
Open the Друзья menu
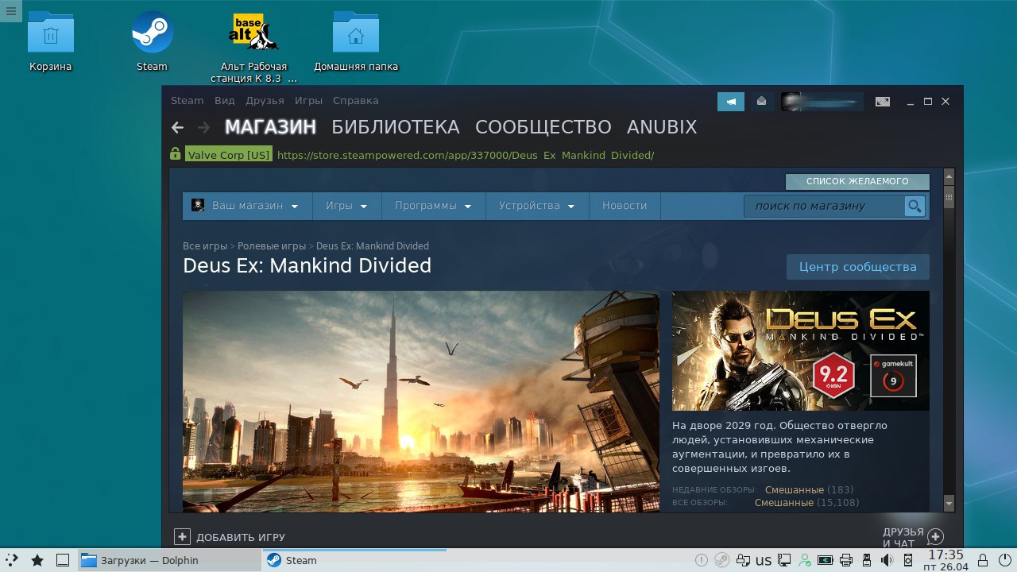point(265,101)
